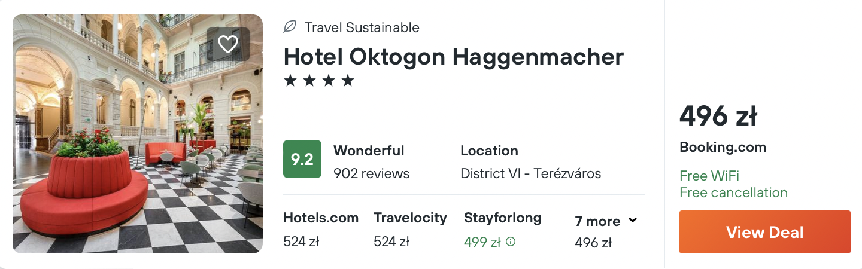Click the Booking.com provider name

click(x=723, y=148)
